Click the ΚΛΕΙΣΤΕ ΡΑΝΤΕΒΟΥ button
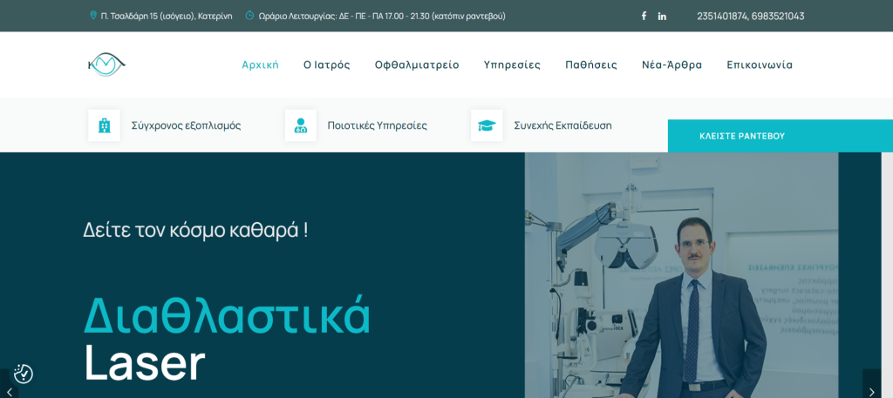The image size is (893, 398). click(781, 136)
